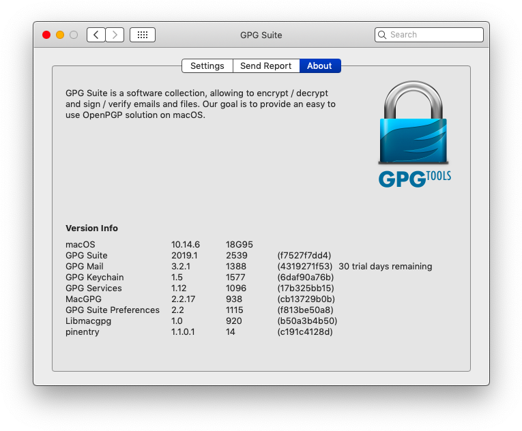
Task: Click the hash '(4319271f53)'
Action: tap(305, 266)
